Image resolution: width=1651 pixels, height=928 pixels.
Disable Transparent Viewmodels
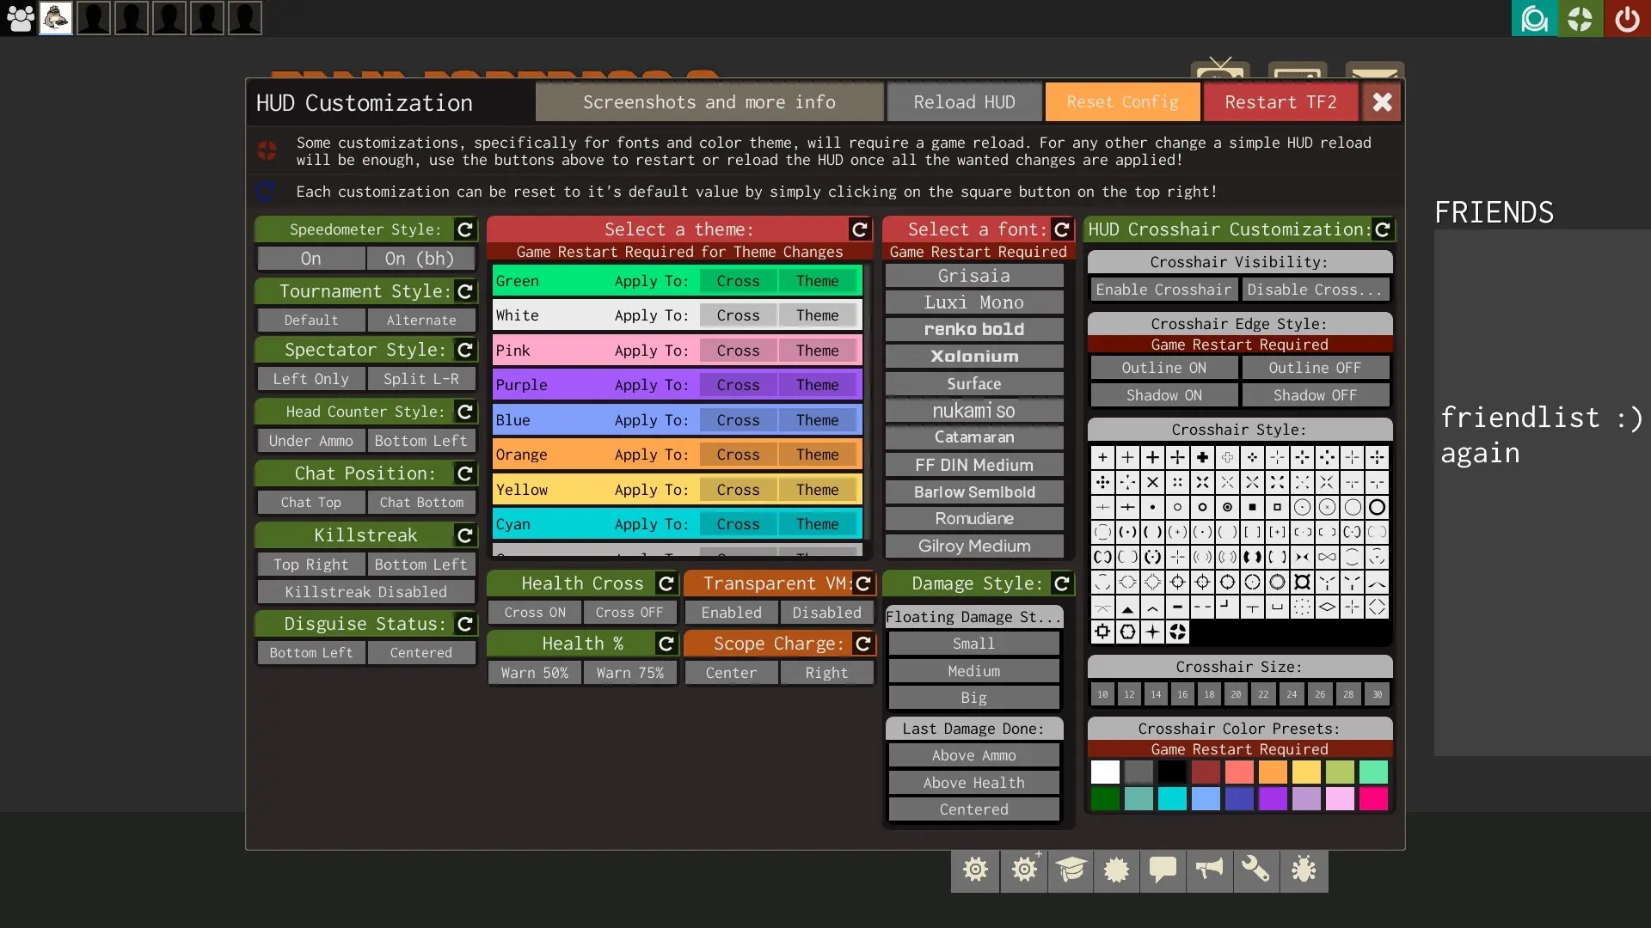click(825, 612)
